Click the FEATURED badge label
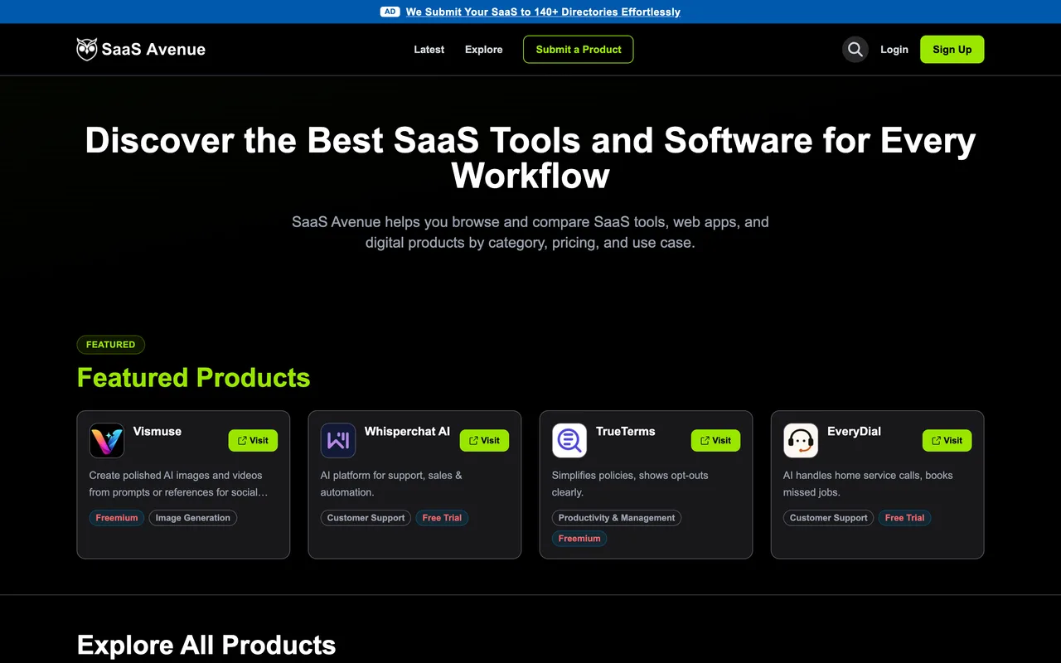Viewport: 1061px width, 663px height. click(110, 345)
